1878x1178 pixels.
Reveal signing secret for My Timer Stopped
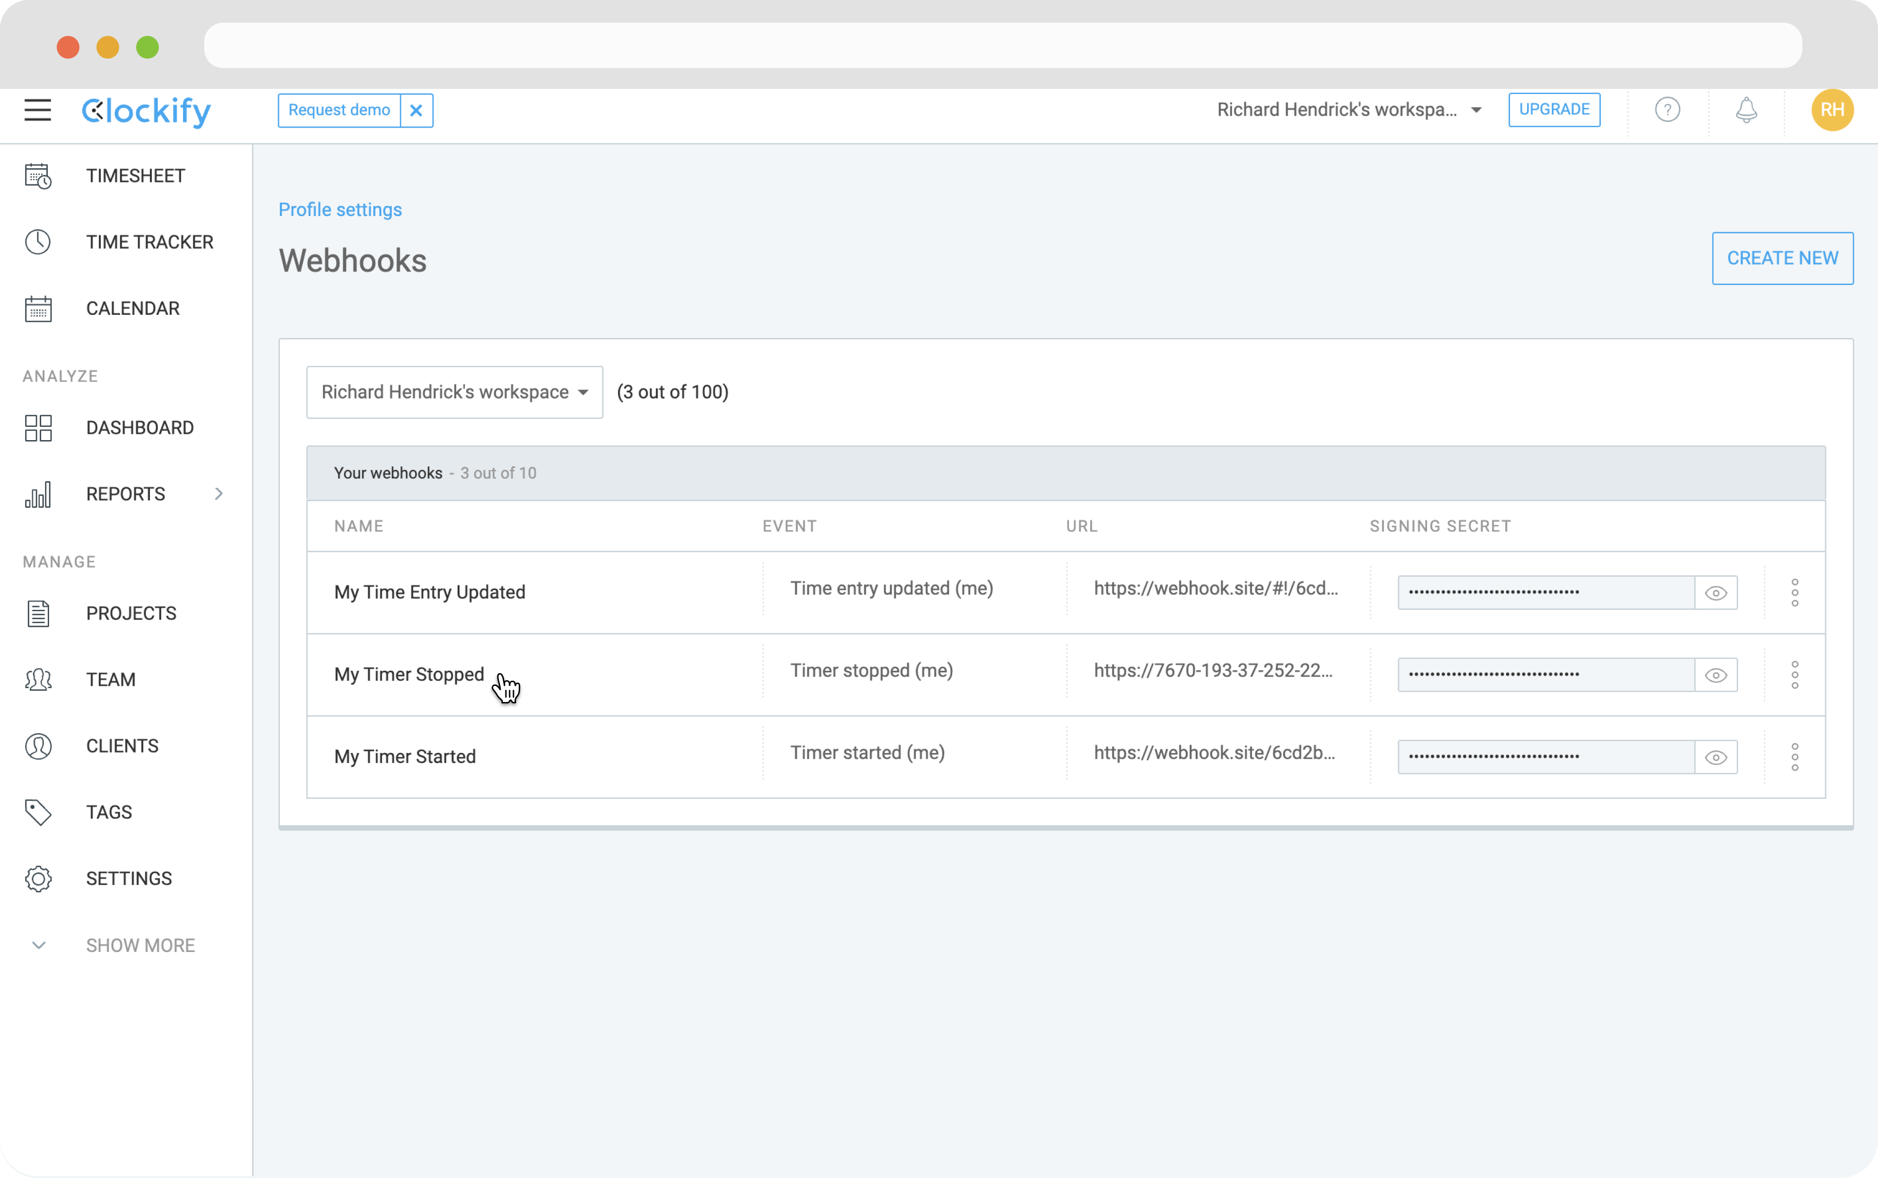pyautogui.click(x=1715, y=676)
